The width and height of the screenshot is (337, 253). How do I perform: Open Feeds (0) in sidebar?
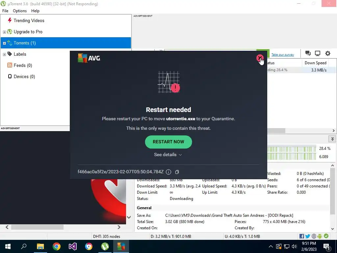23,65
